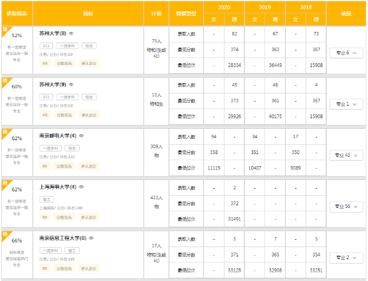The width and height of the screenshot is (368, 281).
Task: Click eye icon next to 南京邮电大学(4)
Action: 82,136
